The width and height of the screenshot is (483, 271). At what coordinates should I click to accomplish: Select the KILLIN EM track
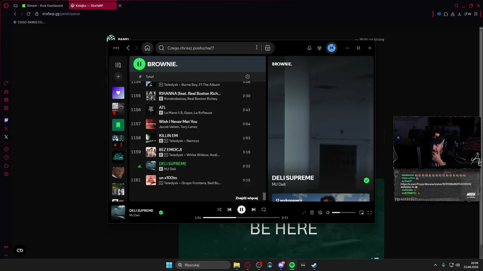point(198,138)
